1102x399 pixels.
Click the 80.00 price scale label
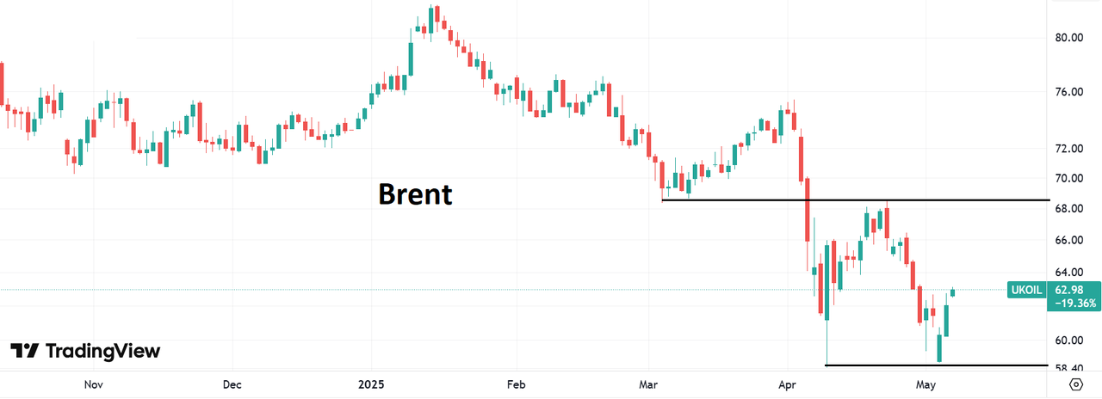coord(1071,38)
